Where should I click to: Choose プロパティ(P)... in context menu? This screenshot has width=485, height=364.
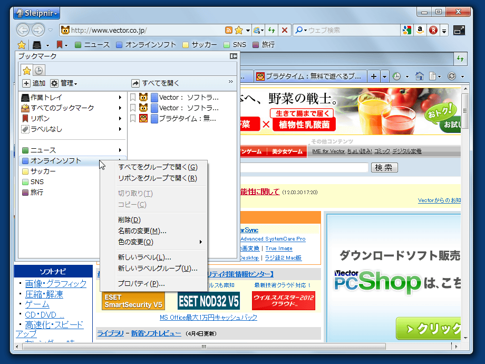[141, 283]
